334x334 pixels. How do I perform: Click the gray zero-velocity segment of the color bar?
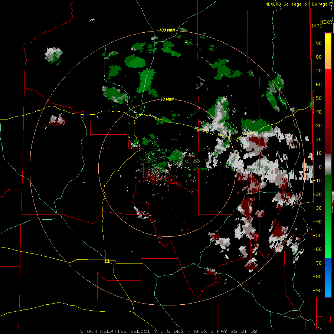point(328,164)
